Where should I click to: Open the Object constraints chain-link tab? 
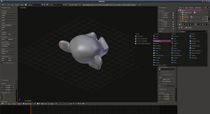point(193,25)
